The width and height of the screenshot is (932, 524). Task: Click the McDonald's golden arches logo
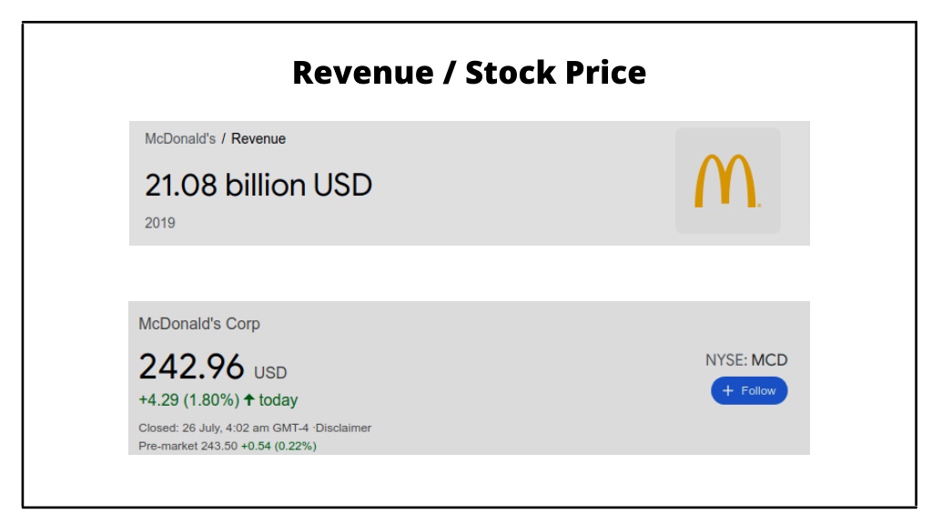(727, 181)
